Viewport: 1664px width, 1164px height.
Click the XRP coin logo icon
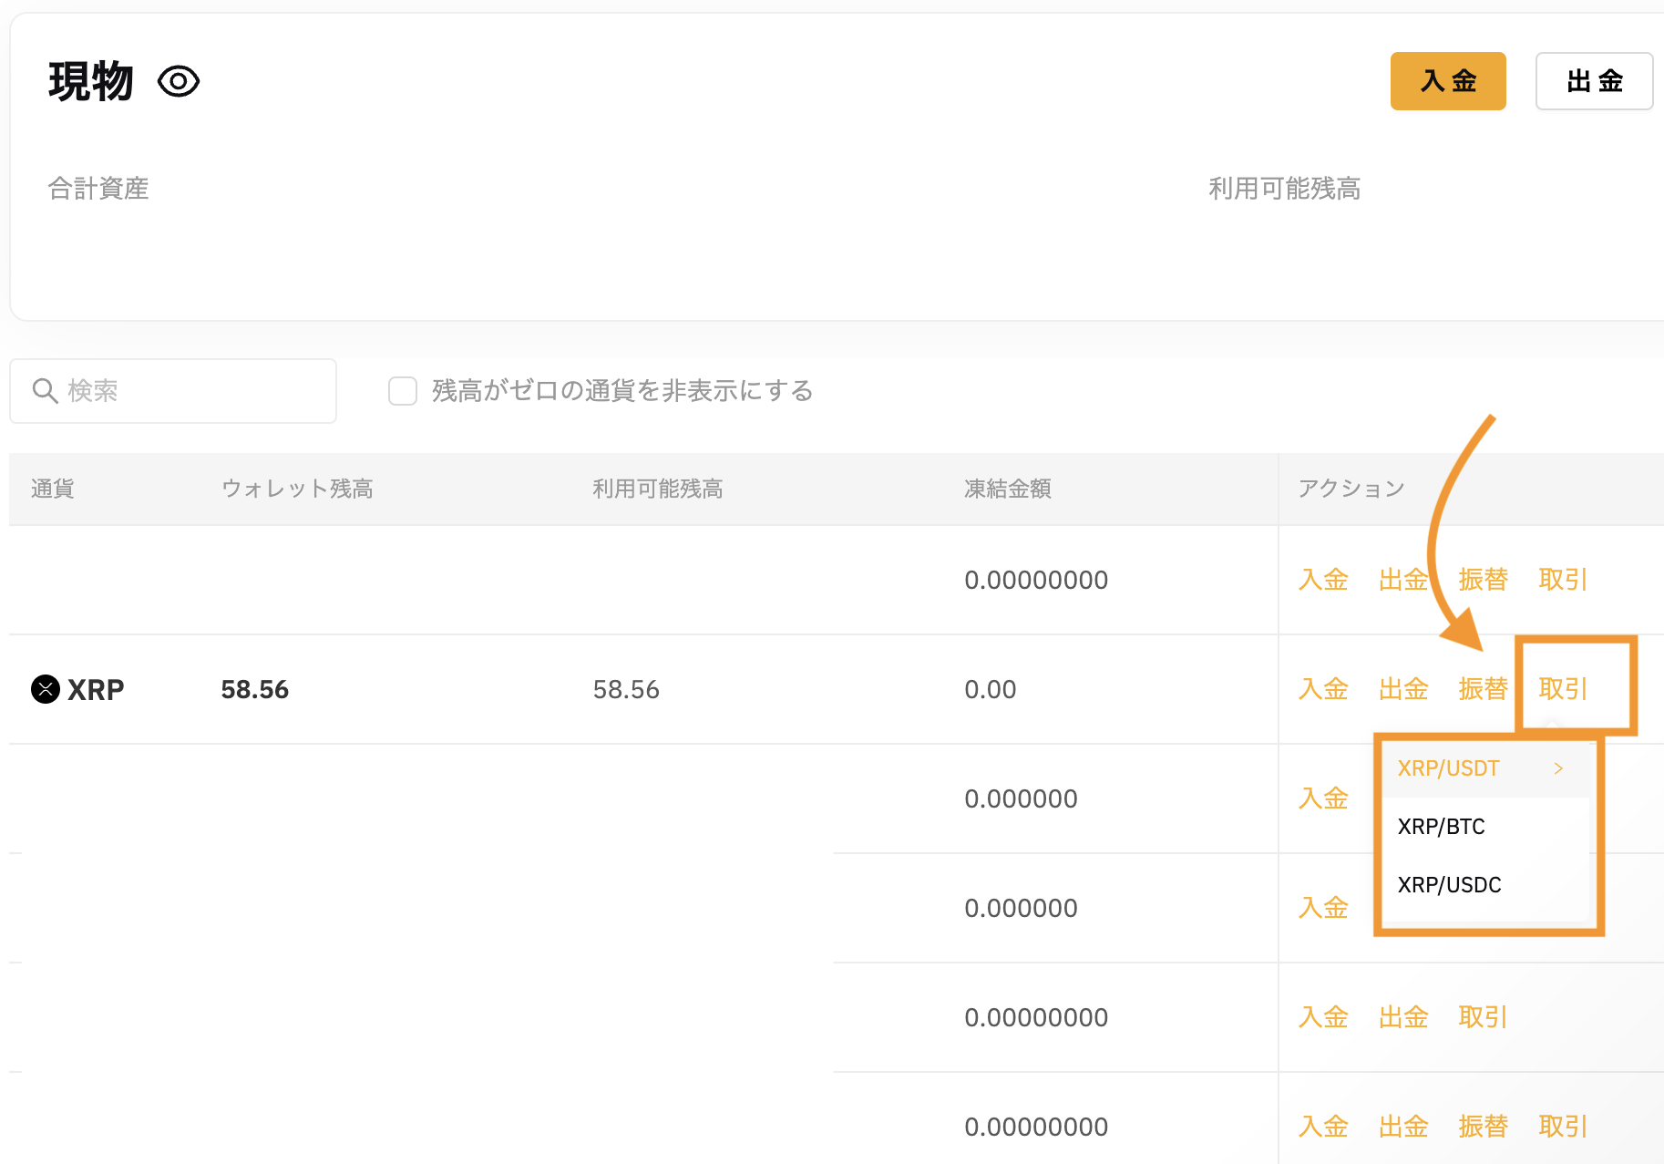click(x=46, y=689)
